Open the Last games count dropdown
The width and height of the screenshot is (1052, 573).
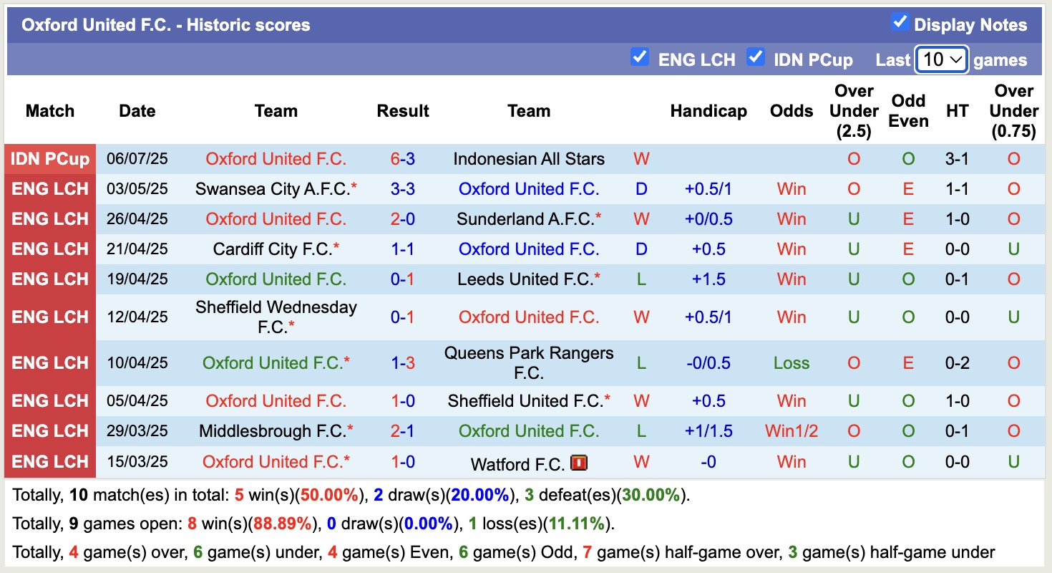pyautogui.click(x=941, y=59)
